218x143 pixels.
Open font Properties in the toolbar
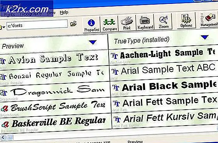pyautogui.click(x=91, y=25)
